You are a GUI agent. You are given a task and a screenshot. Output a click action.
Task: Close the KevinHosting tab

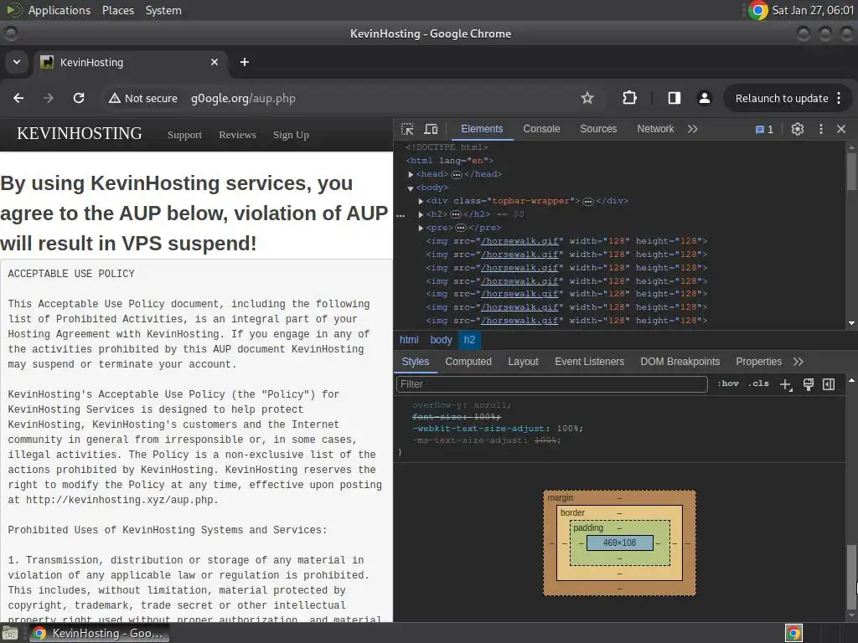214,62
